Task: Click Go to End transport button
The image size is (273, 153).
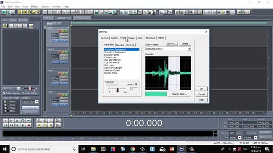Action: pos(23,125)
